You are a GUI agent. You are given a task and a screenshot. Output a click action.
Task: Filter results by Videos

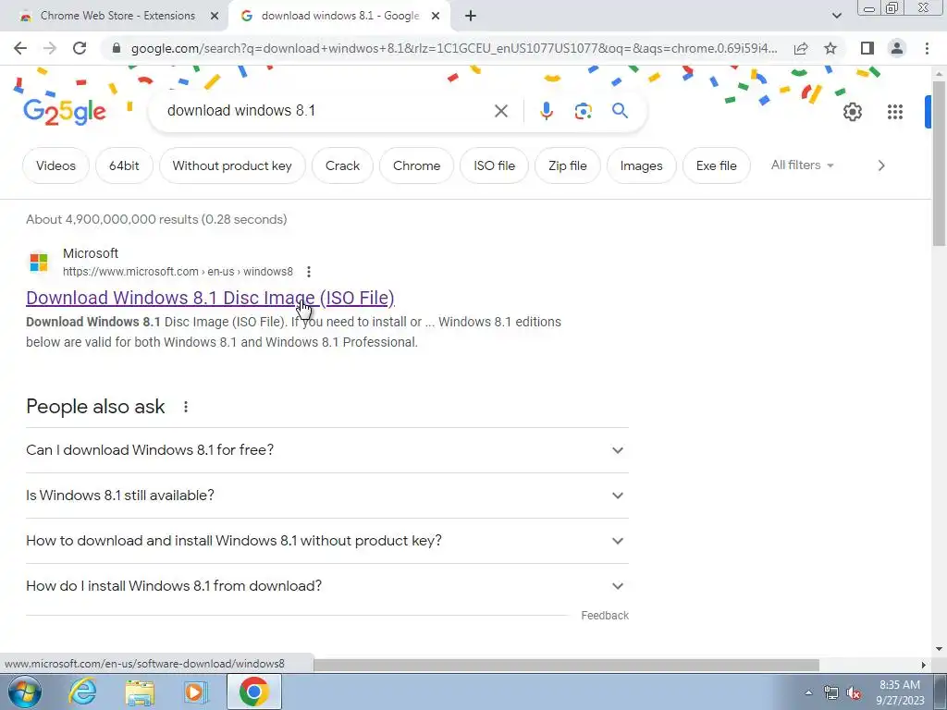point(55,165)
